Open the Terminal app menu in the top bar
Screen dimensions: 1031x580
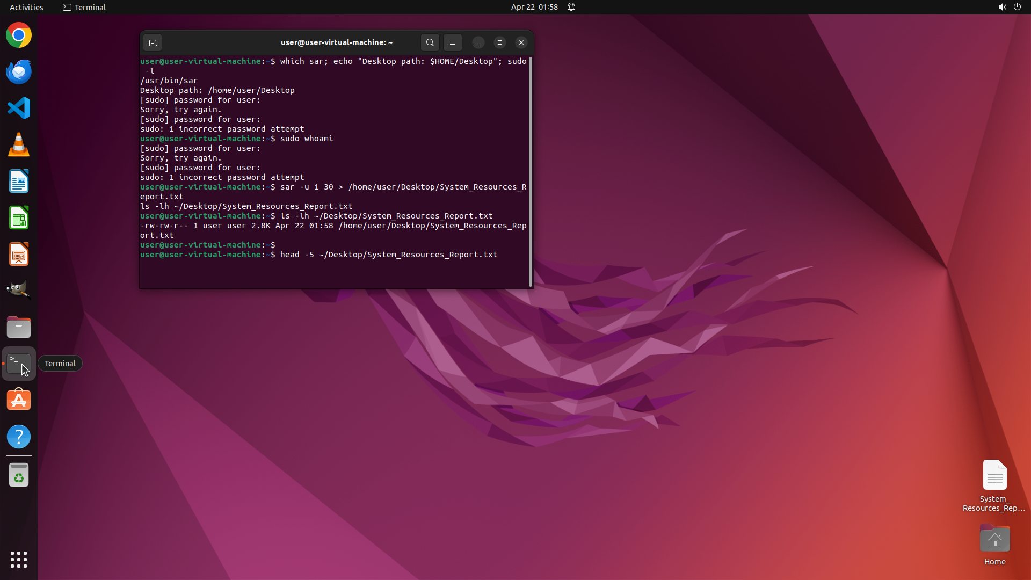(84, 7)
